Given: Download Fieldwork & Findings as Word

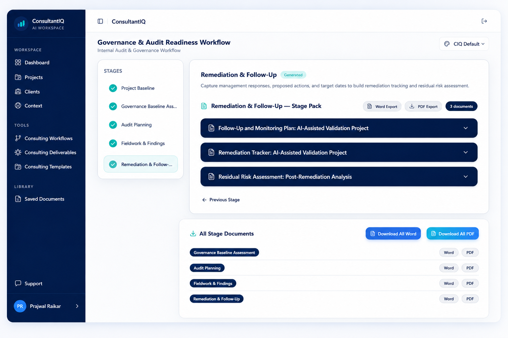Looking at the screenshot, I should pos(449,283).
